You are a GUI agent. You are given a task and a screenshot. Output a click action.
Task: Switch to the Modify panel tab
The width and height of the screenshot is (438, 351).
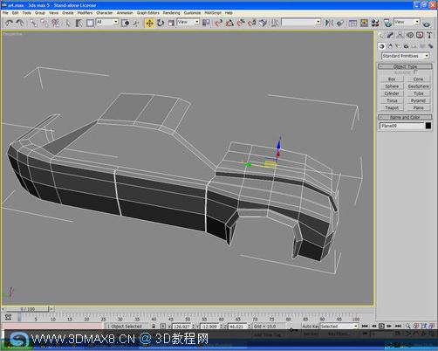[x=390, y=35]
